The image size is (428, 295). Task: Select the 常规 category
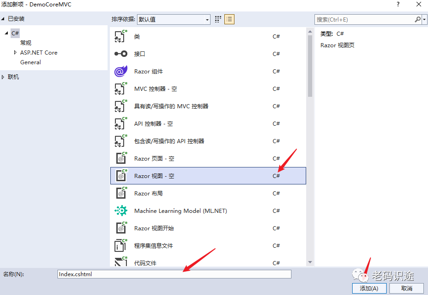point(26,43)
